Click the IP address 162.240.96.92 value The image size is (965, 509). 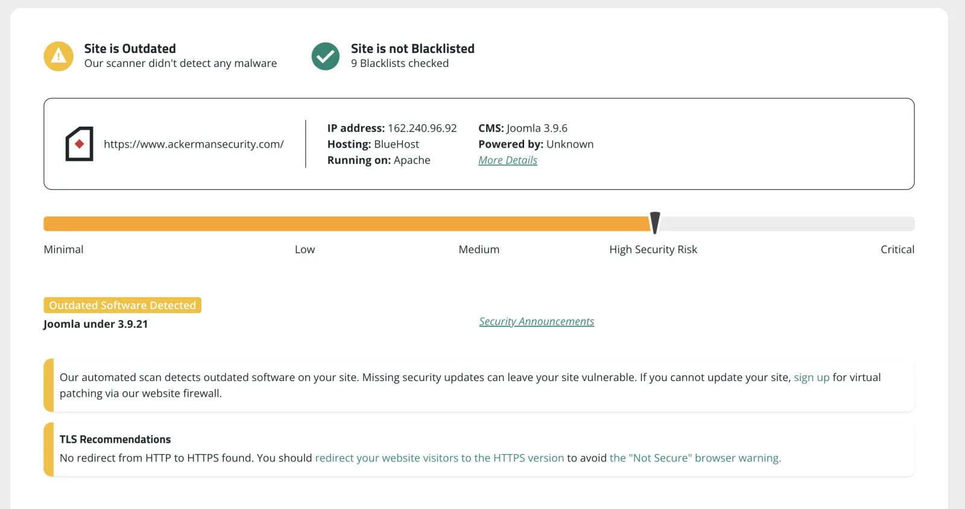pyautogui.click(x=422, y=128)
